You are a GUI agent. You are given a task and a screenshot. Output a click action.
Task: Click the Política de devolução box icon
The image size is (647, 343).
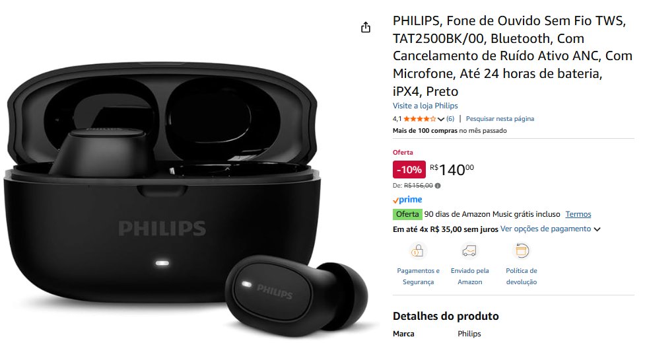[522, 250]
